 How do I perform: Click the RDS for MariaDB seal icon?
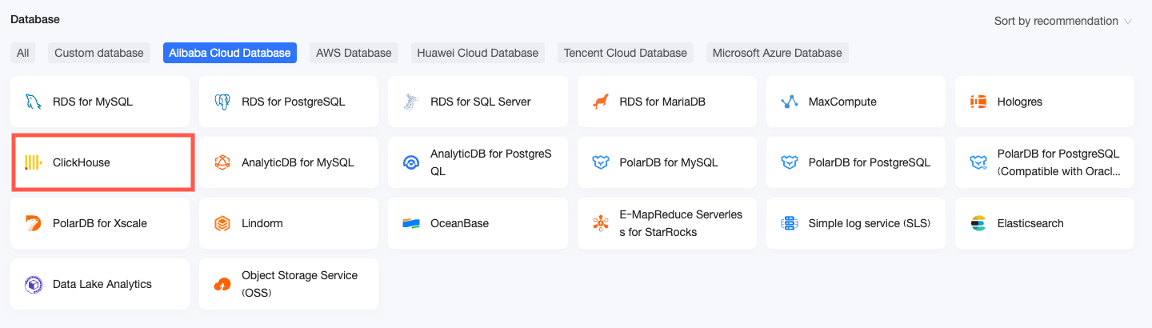600,102
